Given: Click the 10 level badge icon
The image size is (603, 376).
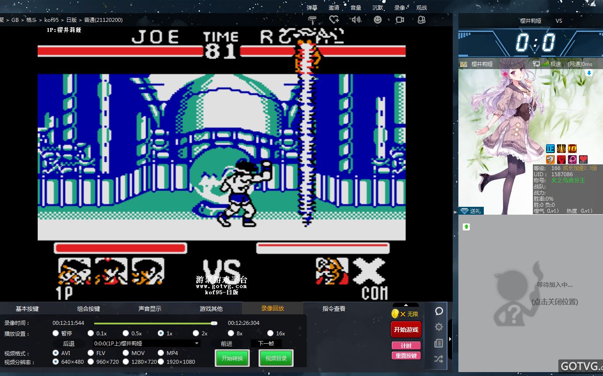Looking at the screenshot, I should [x=572, y=149].
